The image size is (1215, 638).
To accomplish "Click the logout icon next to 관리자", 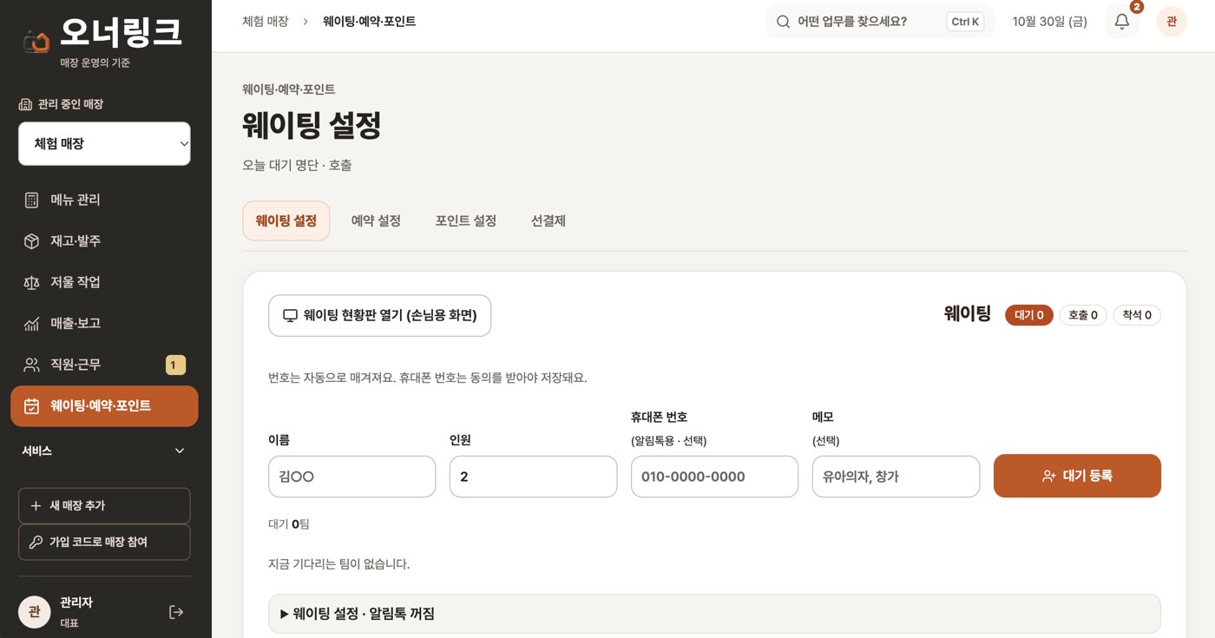I will [x=176, y=612].
